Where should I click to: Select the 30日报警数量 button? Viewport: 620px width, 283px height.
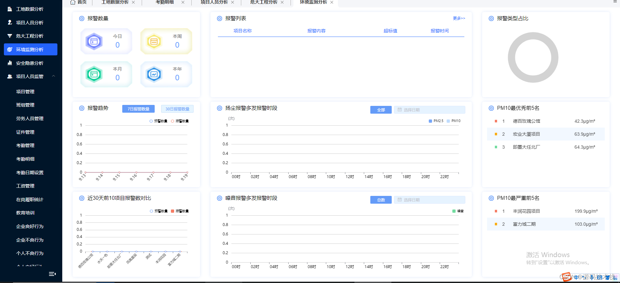tap(177, 109)
